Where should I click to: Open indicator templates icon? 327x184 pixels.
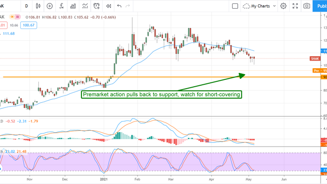coord(85,6)
